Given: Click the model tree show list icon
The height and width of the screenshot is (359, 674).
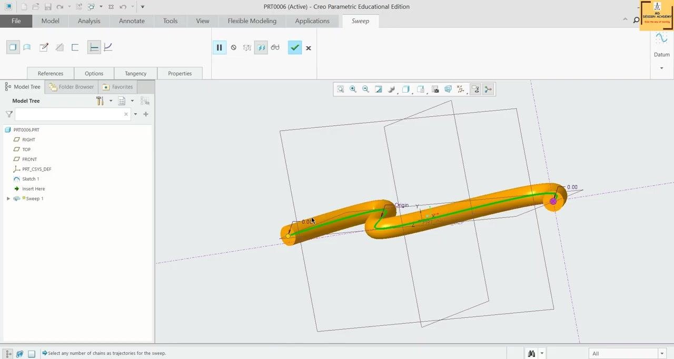Looking at the screenshot, I should click(122, 101).
